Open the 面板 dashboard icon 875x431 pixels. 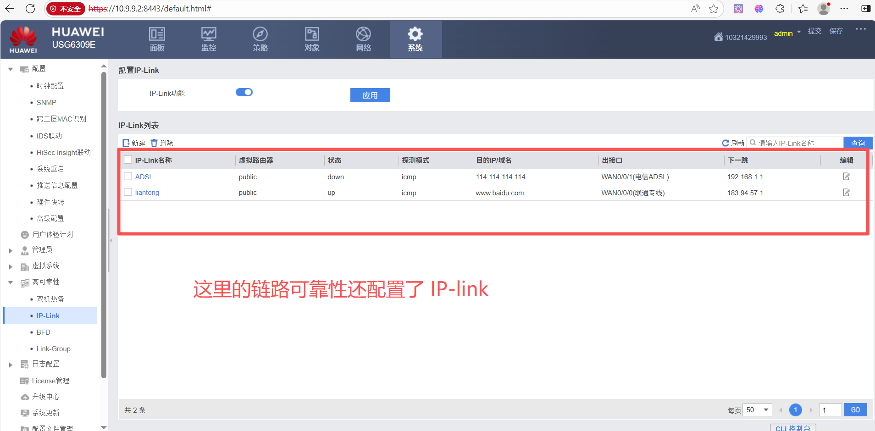coord(157,35)
